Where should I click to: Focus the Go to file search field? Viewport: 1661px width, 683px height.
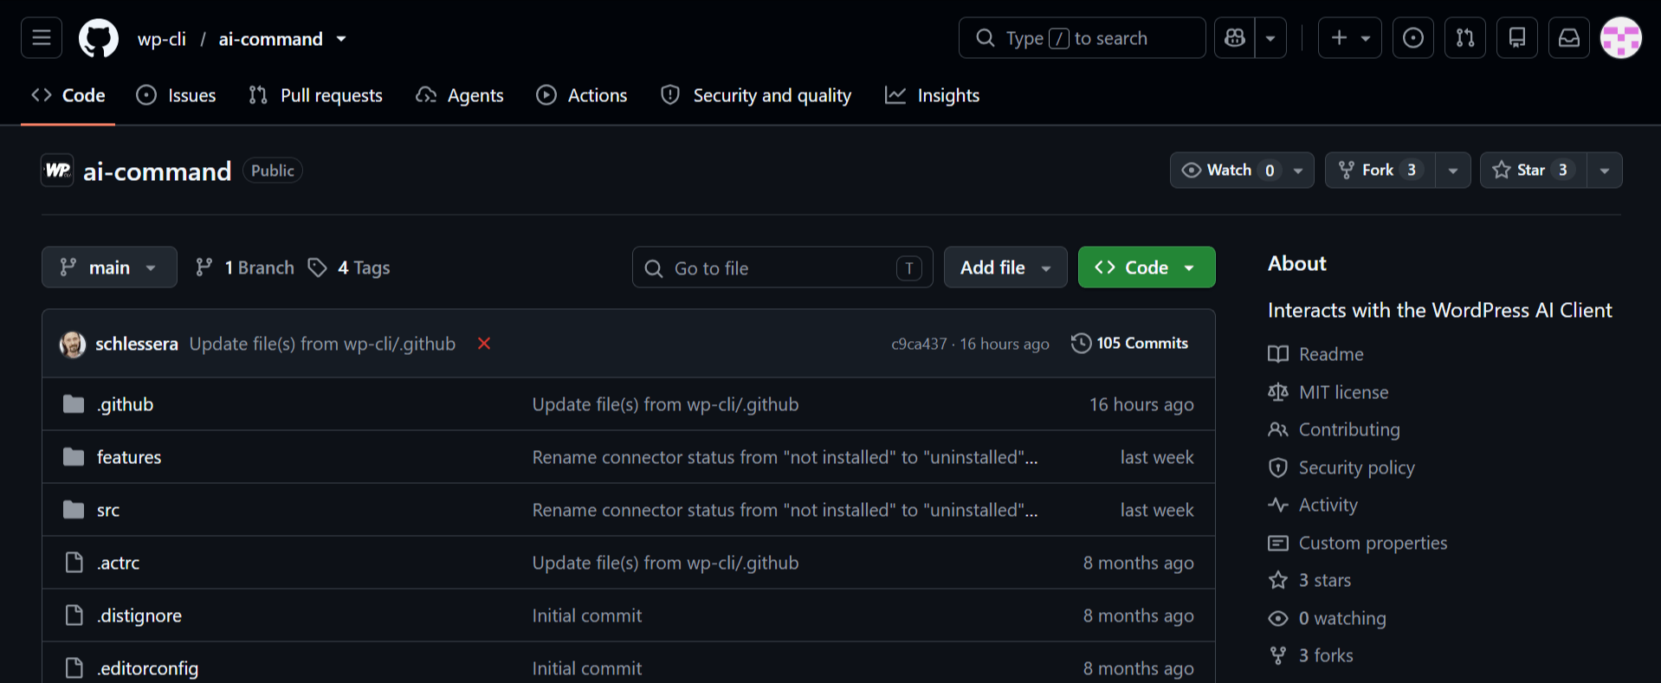point(783,267)
